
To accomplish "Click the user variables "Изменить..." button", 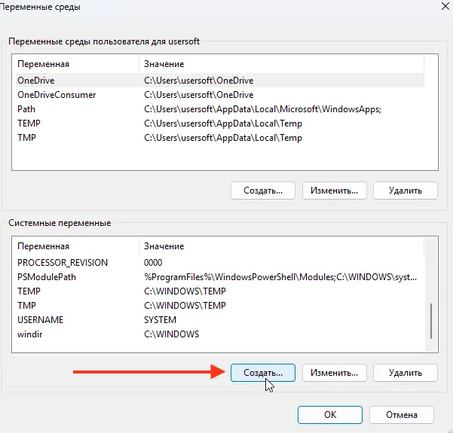I will point(335,190).
